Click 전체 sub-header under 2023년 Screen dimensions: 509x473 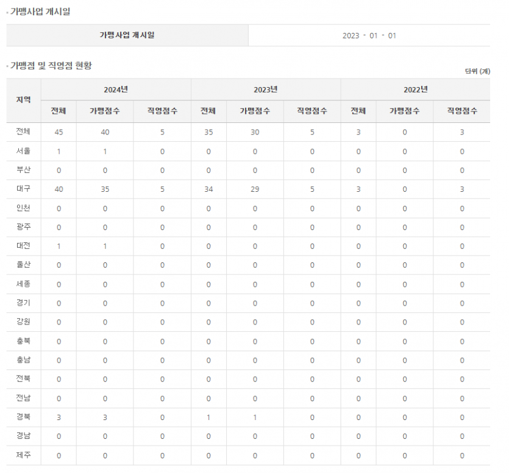point(208,111)
